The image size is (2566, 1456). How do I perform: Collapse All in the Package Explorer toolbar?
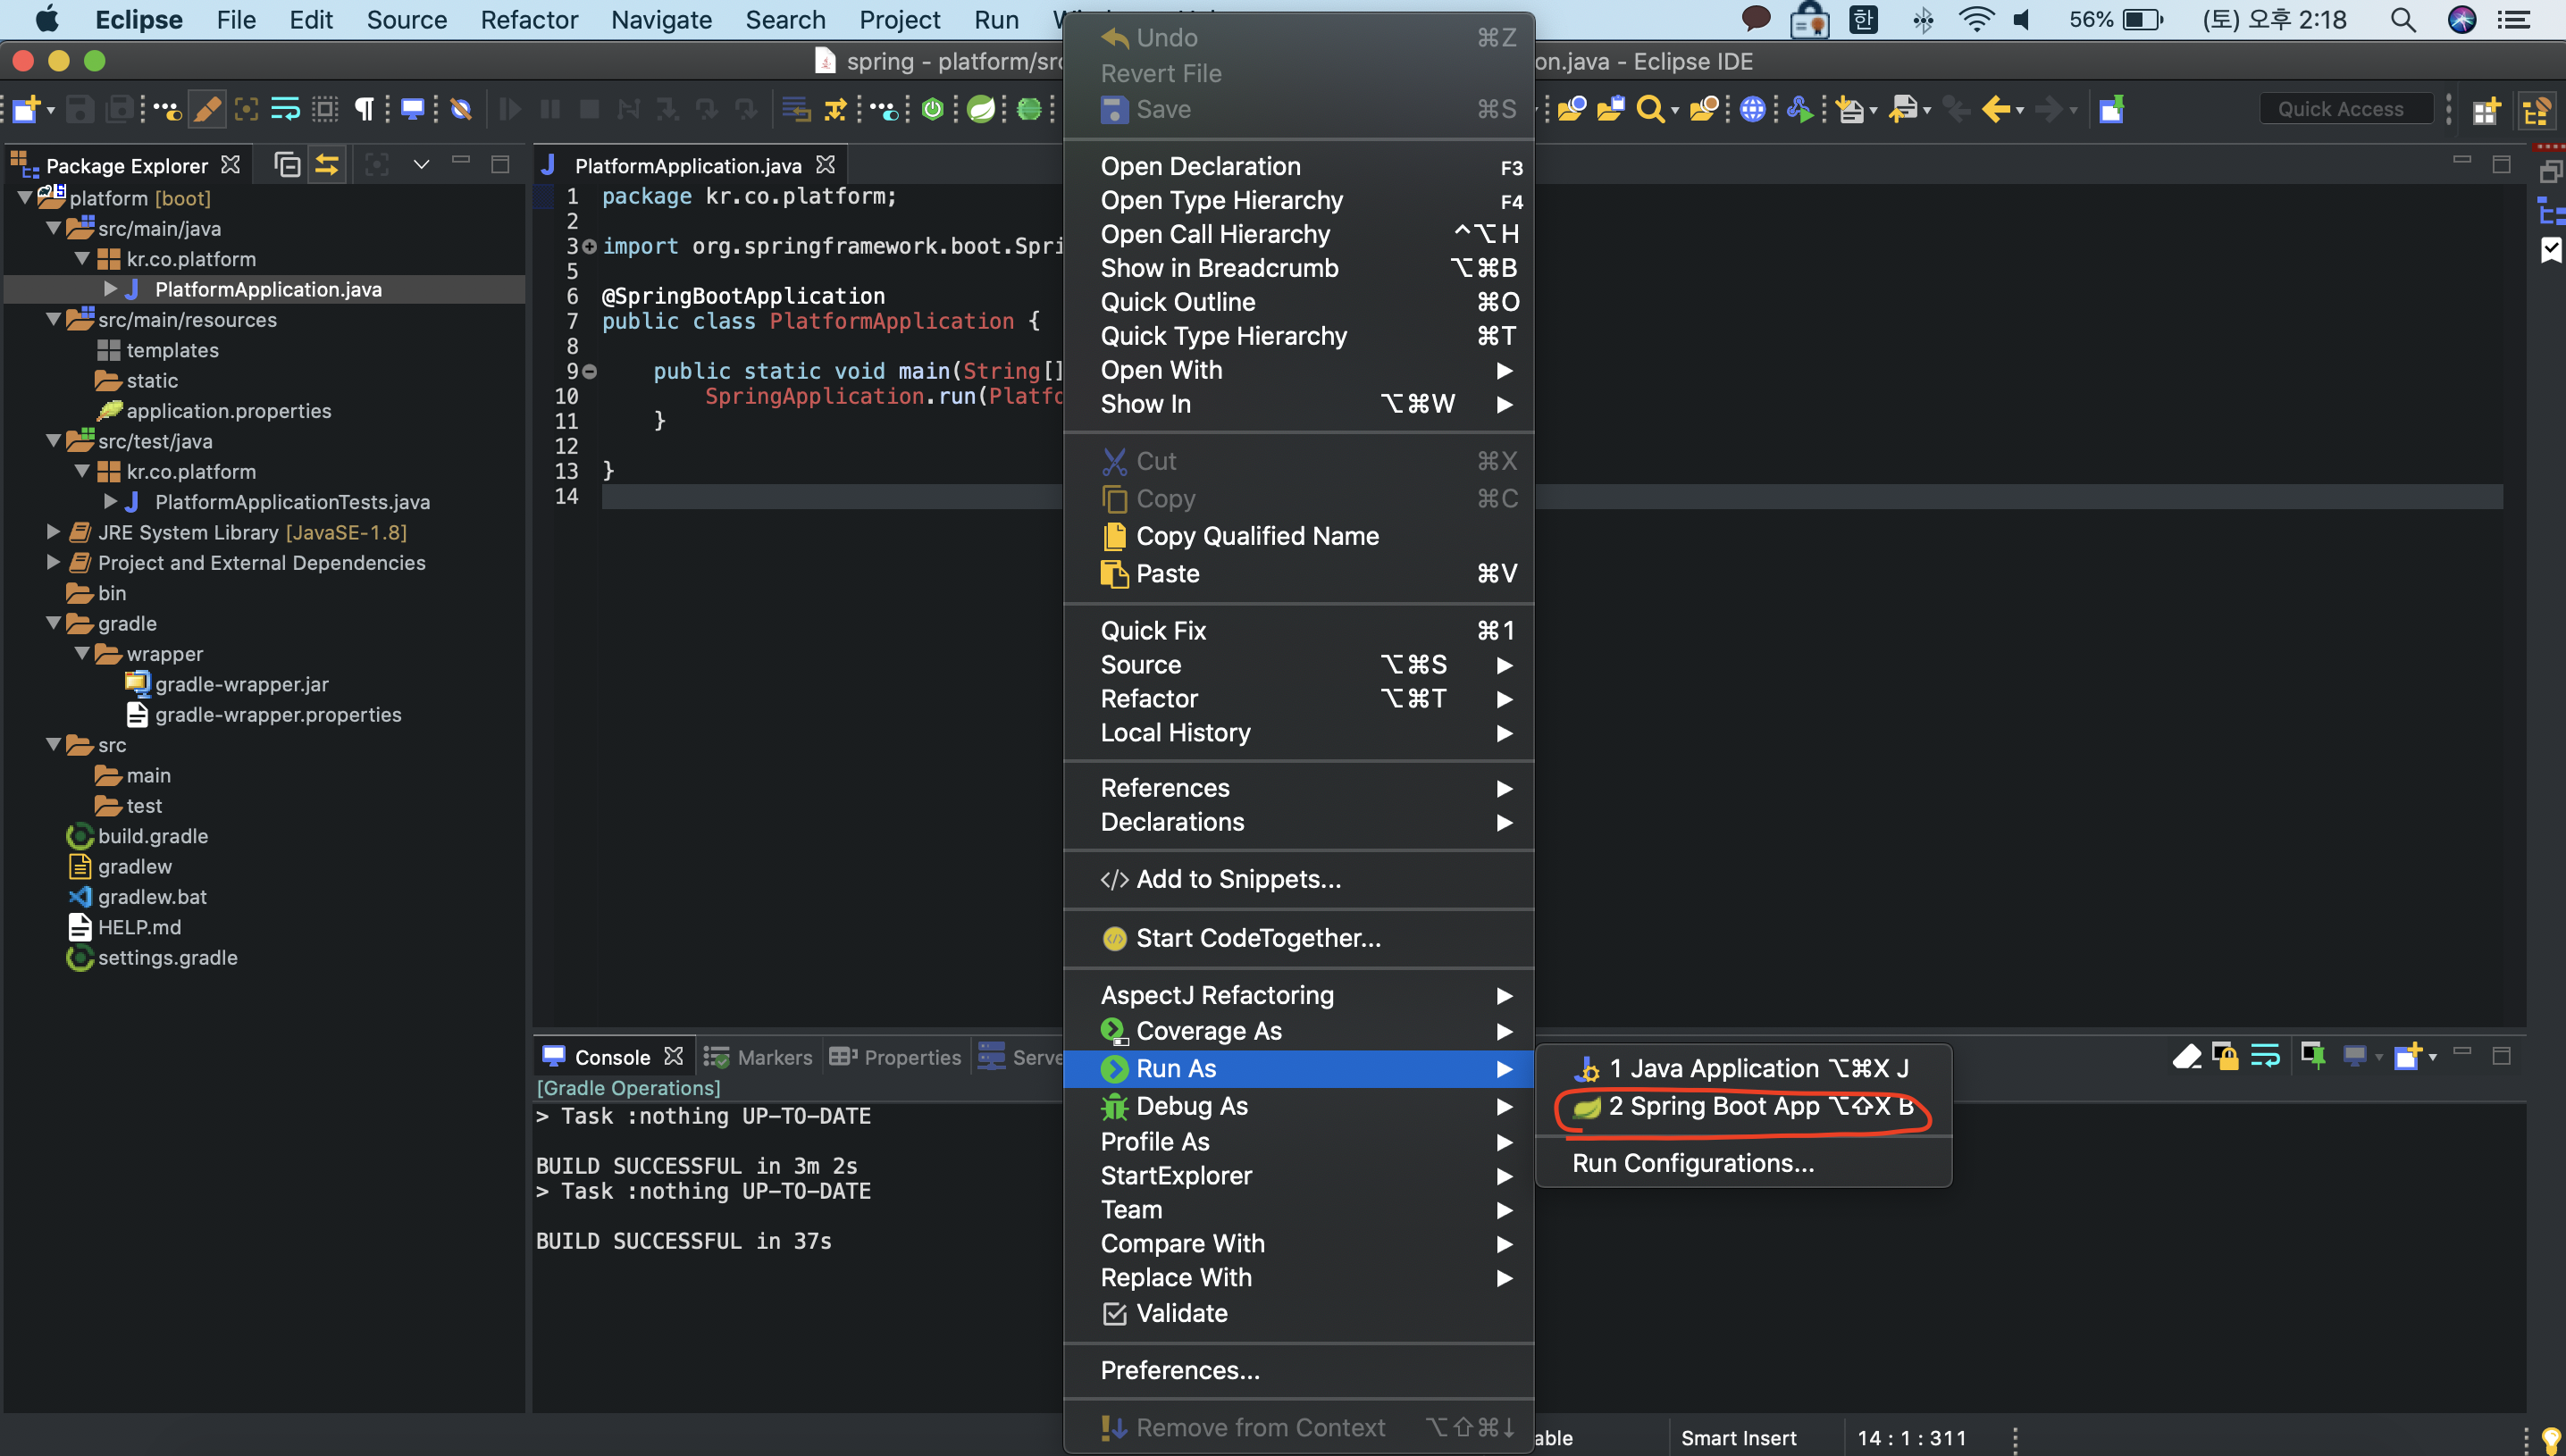point(287,164)
